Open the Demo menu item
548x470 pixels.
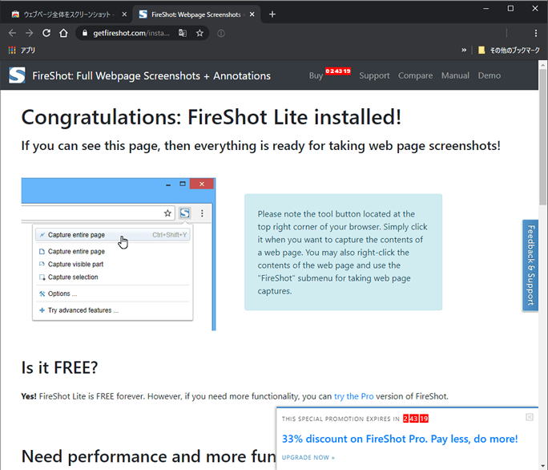tap(490, 75)
